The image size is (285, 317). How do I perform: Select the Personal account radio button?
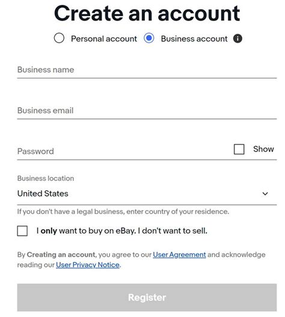(59, 38)
